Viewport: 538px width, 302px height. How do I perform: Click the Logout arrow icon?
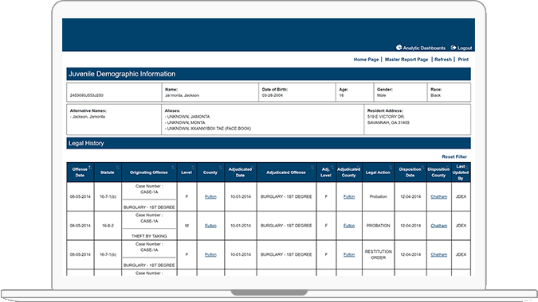454,48
